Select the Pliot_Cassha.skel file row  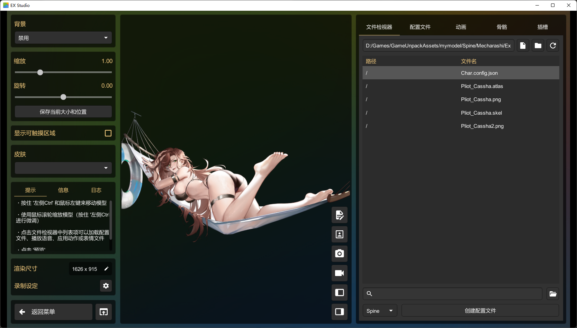coord(461,113)
